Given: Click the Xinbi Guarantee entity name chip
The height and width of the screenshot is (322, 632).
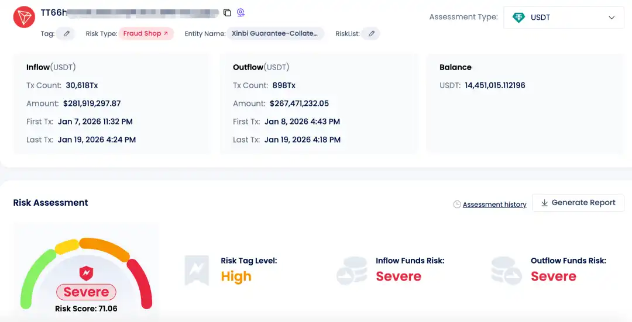Looking at the screenshot, I should (276, 34).
